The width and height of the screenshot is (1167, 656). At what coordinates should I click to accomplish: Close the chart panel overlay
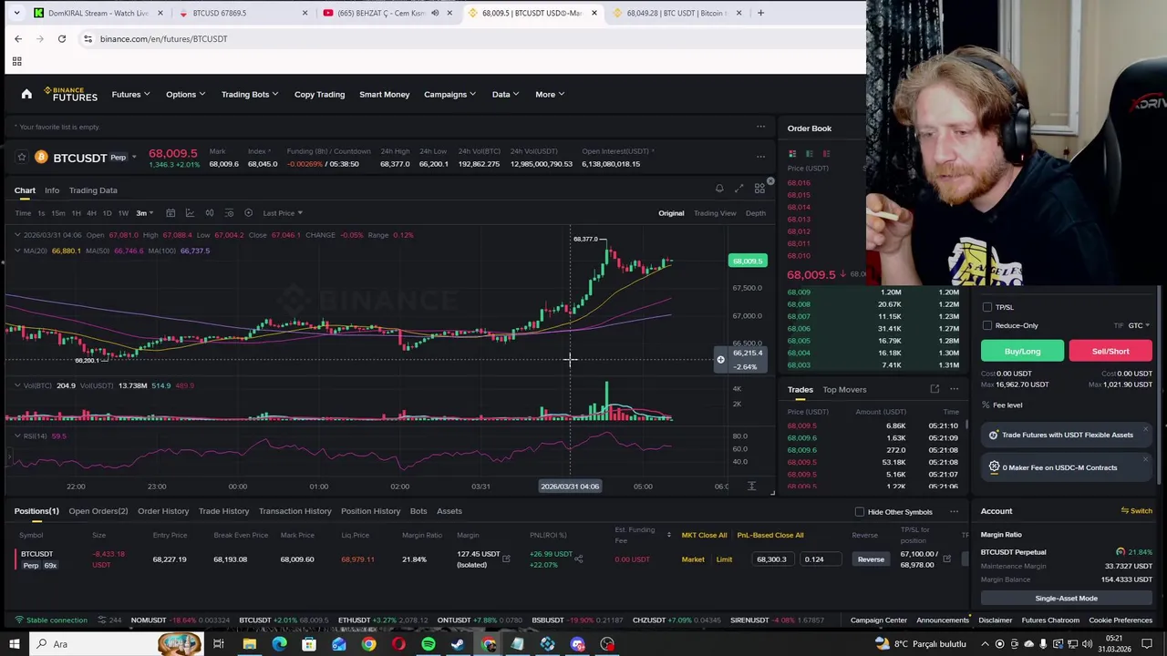(770, 182)
